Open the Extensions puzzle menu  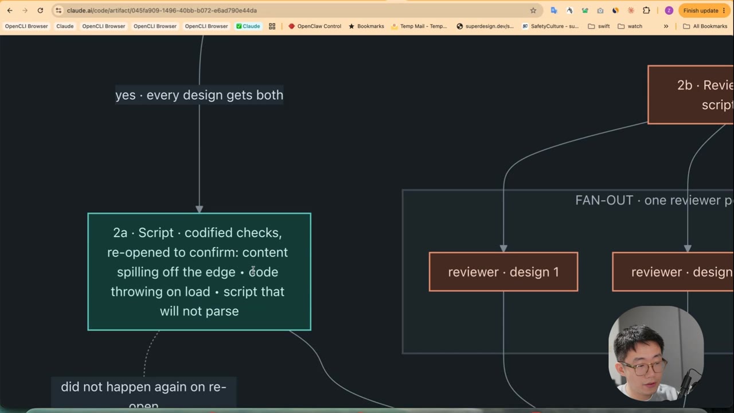click(x=646, y=10)
